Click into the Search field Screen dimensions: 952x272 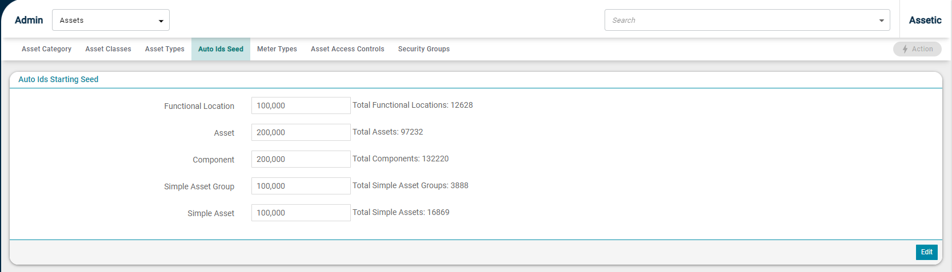[x=740, y=20]
